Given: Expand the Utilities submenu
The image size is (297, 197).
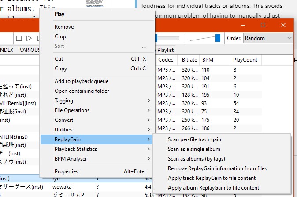Looking at the screenshot, I should pos(97,130).
